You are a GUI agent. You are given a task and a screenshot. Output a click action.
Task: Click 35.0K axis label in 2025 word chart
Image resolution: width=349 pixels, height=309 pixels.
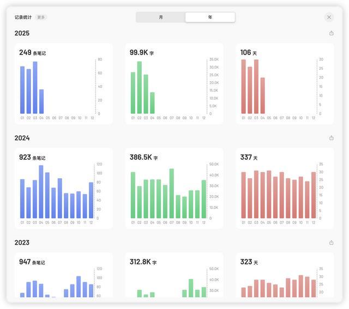pyautogui.click(x=214, y=59)
